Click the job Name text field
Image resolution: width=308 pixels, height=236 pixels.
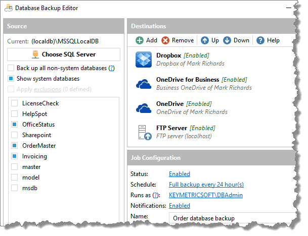coord(233,218)
